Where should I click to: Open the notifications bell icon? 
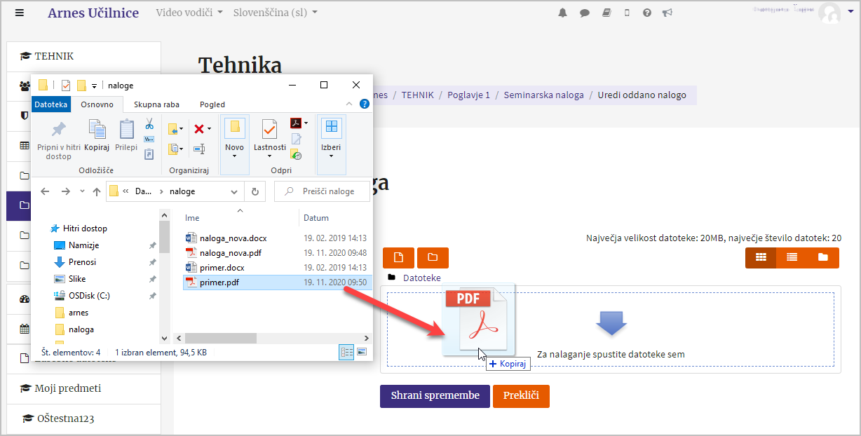click(562, 13)
